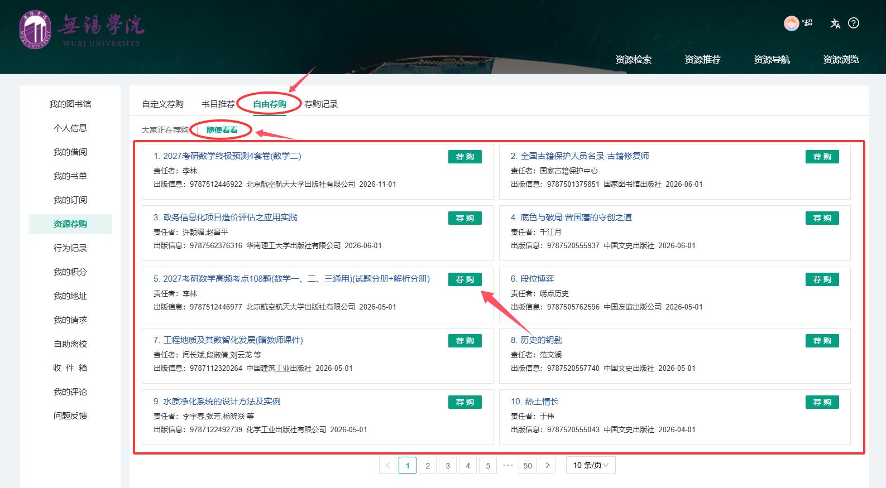Open 全国古籍保护人员名录-古籍修复师 title link

coord(585,156)
